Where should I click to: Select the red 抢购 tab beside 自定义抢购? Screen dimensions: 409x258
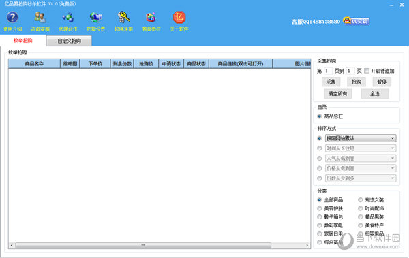23,40
